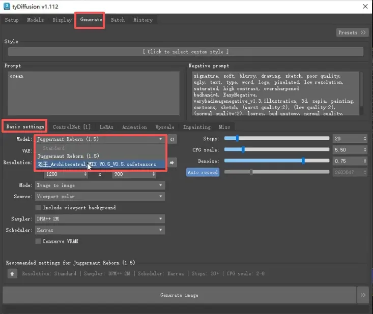Select the Generate tab

[x=91, y=20]
